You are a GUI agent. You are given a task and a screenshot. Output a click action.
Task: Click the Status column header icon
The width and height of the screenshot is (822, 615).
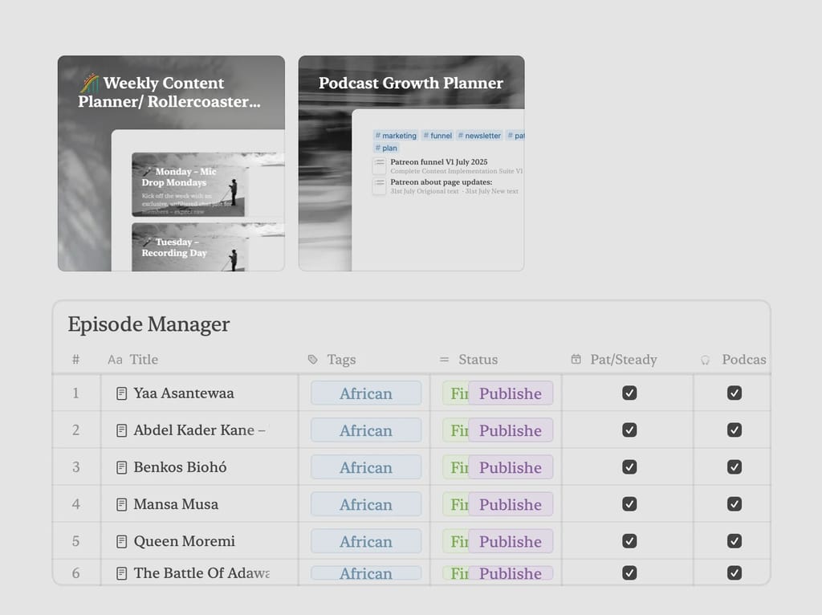pos(444,360)
